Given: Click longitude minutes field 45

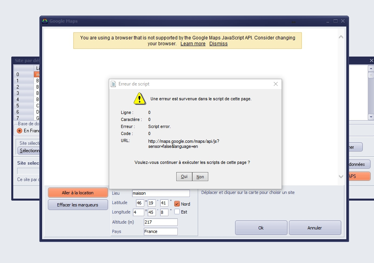Looking at the screenshot, I should [152, 212].
